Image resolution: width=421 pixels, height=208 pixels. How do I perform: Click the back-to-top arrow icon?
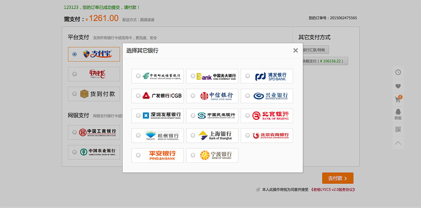click(398, 143)
